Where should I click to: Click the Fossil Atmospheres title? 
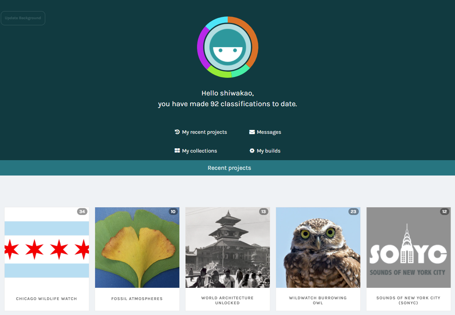(137, 299)
